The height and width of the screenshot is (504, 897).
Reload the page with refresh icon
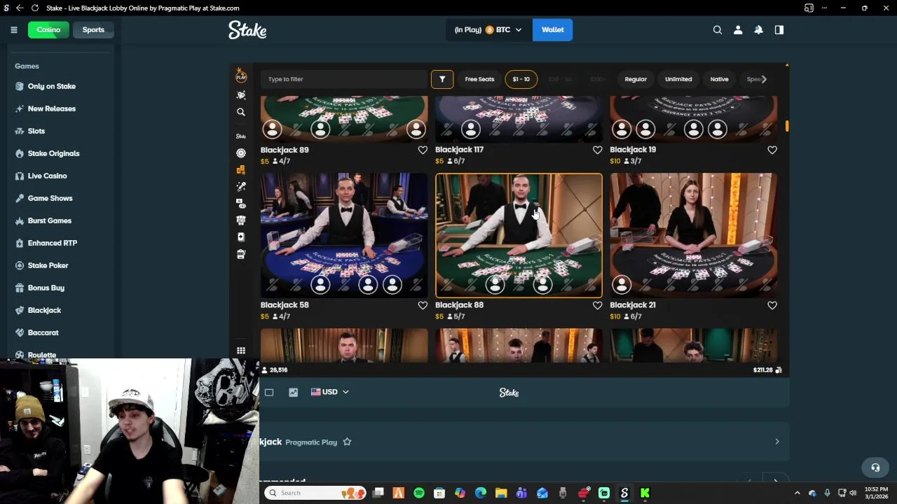(35, 8)
